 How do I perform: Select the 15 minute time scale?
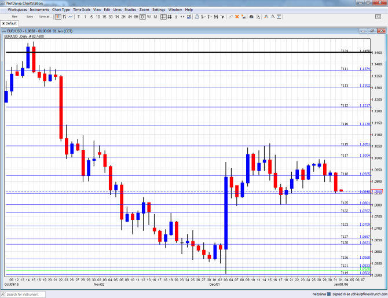[104, 17]
